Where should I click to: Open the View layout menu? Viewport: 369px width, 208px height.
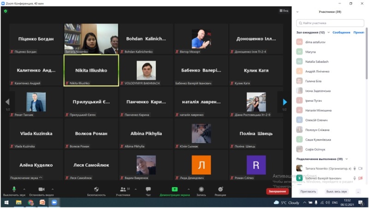point(284,11)
